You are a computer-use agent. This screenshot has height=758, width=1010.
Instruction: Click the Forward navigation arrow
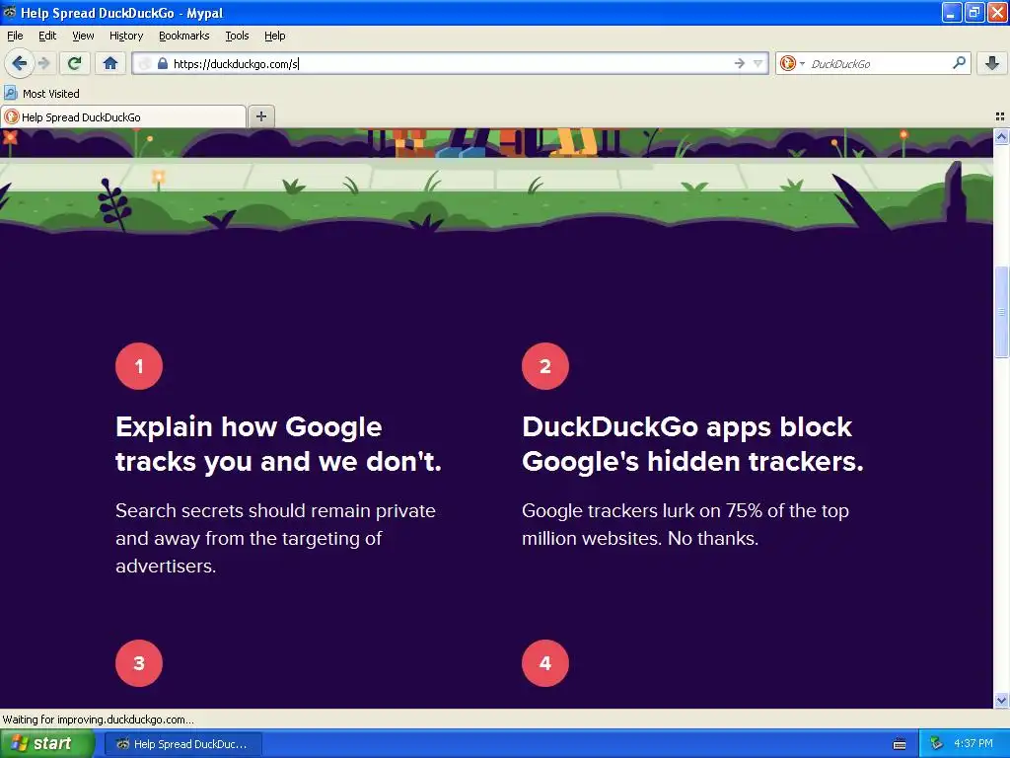point(43,63)
